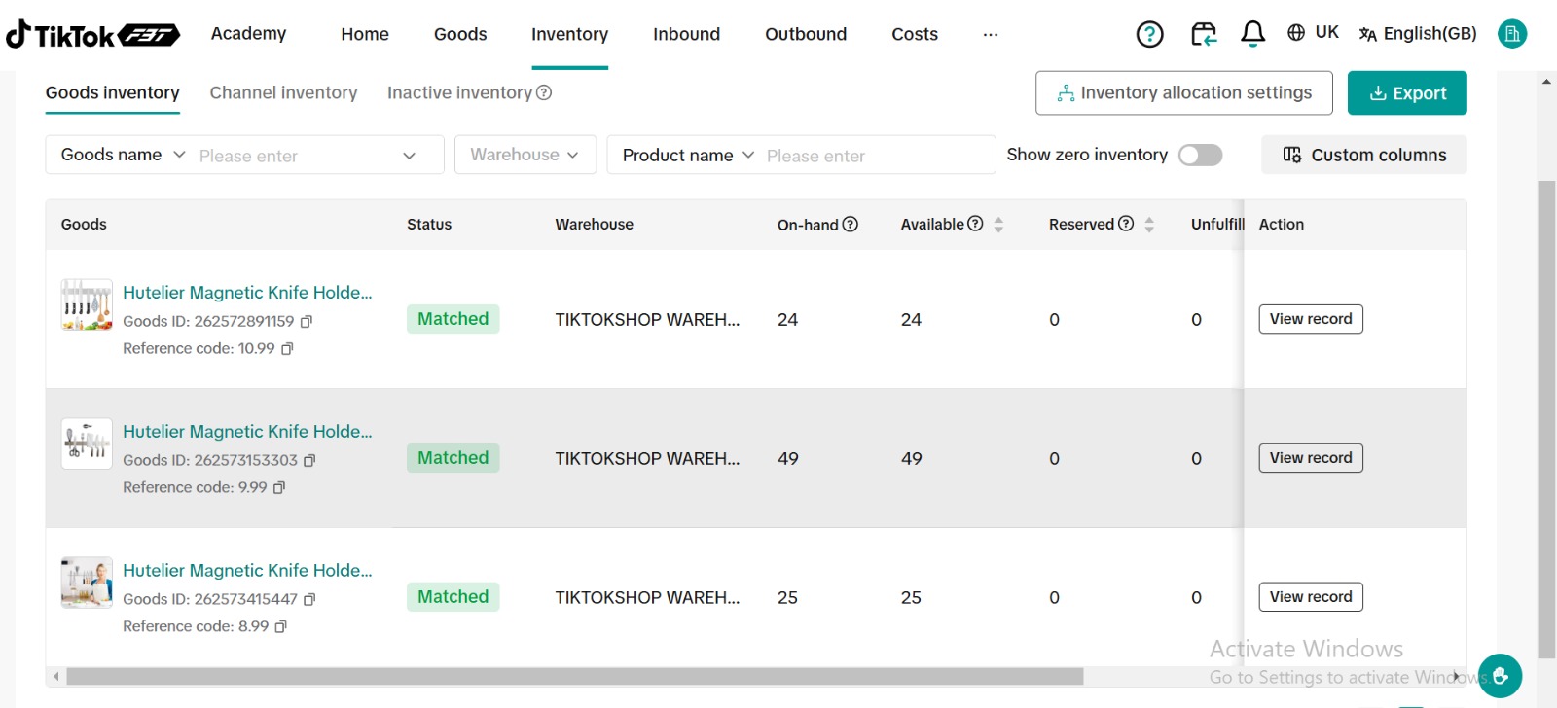The height and width of the screenshot is (708, 1557).
Task: Click Matched status of Goods ID 262573415447
Action: coord(453,597)
